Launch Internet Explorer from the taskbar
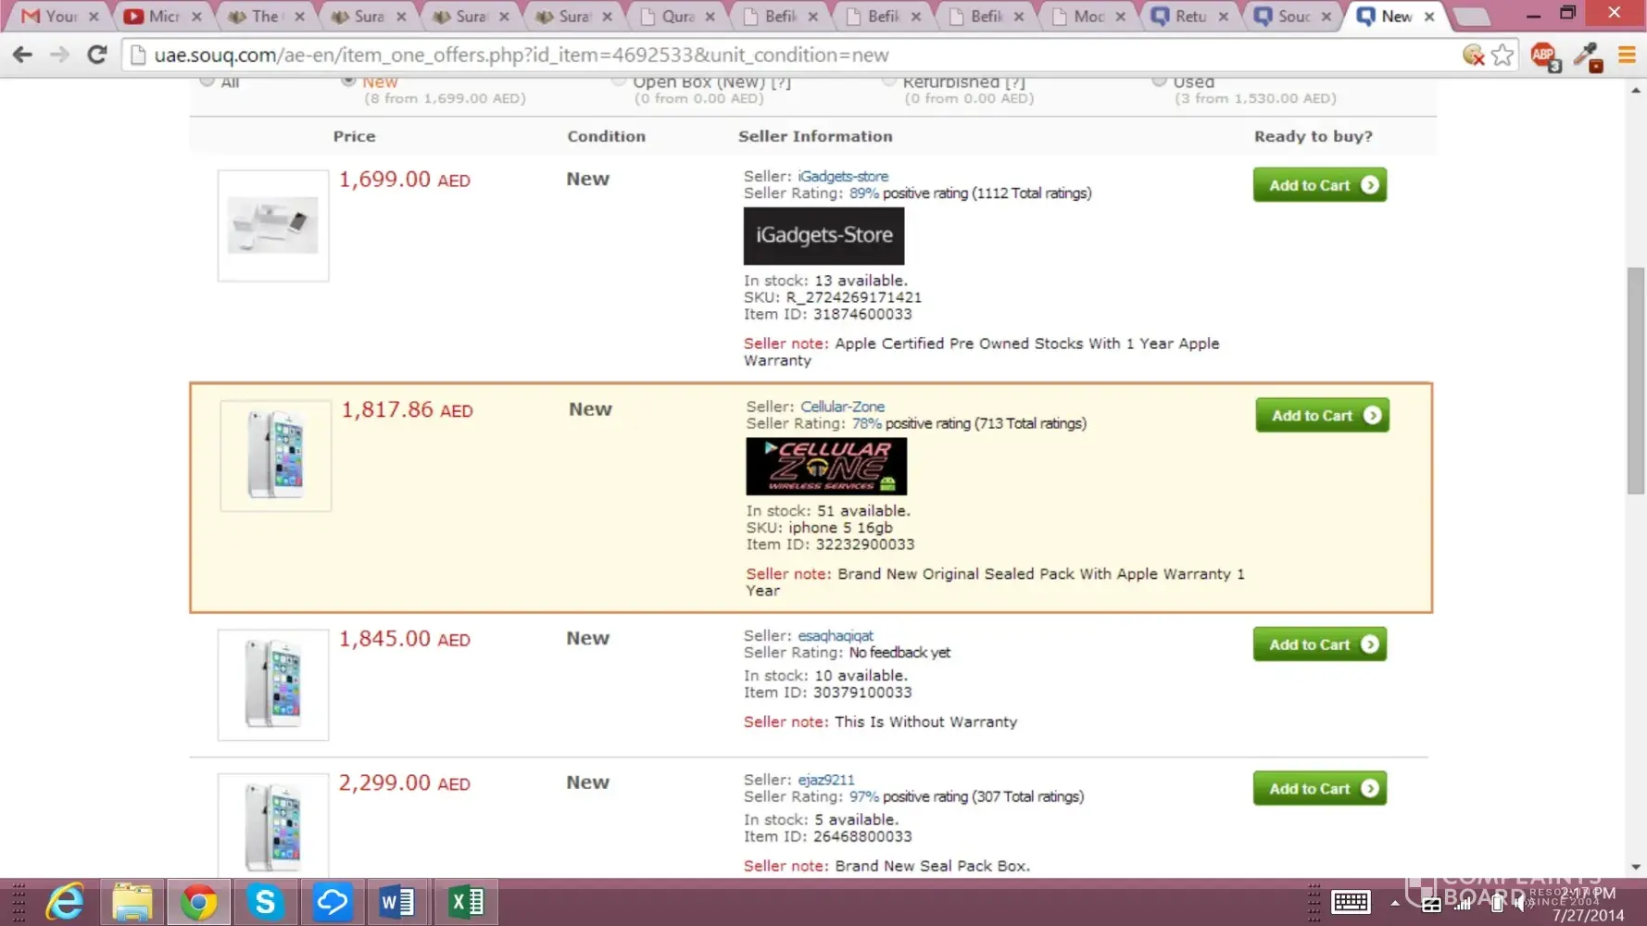 coord(65,902)
